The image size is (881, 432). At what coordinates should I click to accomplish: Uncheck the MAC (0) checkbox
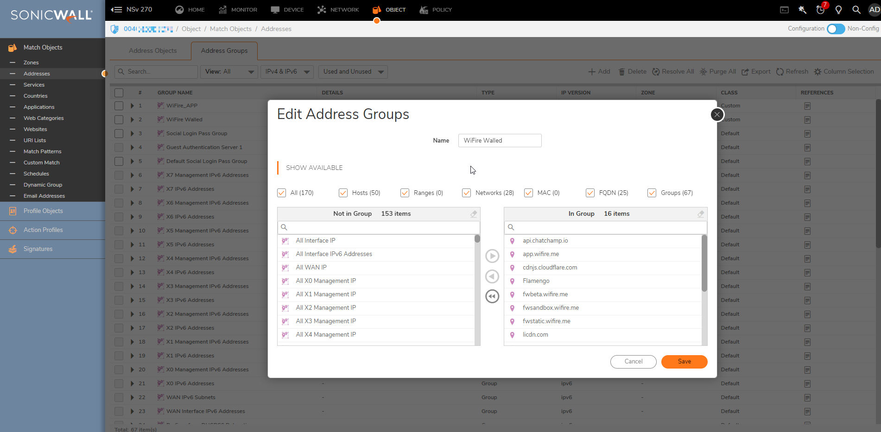[528, 193]
